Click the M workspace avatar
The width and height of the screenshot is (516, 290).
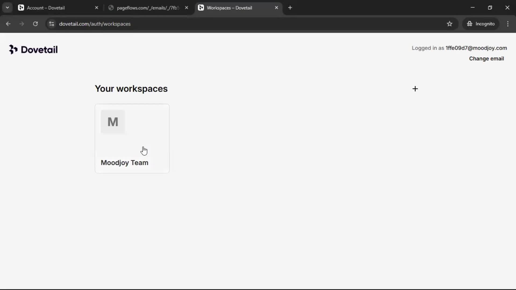pos(113,122)
